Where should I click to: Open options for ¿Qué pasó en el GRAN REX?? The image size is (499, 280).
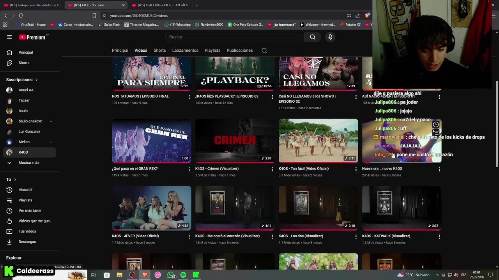point(189,169)
